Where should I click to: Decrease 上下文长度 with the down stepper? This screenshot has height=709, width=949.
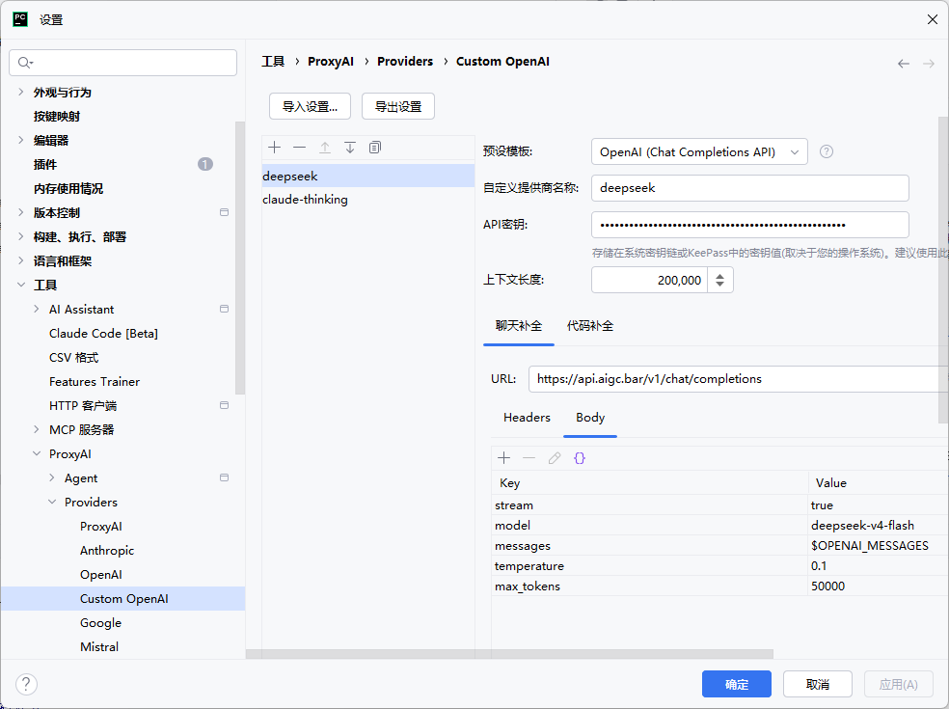point(720,286)
